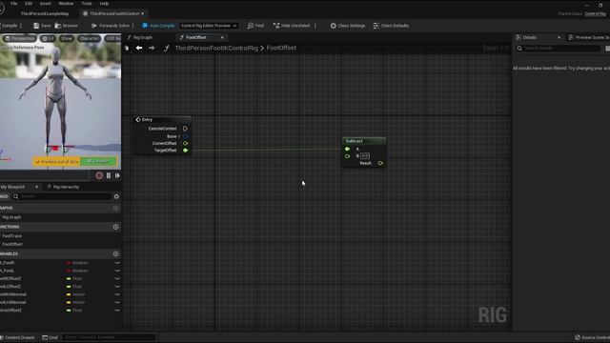Click the green Compile viewport button
Image resolution: width=610 pixels, height=343 pixels.
(98, 161)
